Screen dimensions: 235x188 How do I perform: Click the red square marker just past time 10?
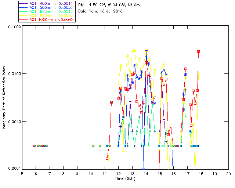click(x=93, y=146)
